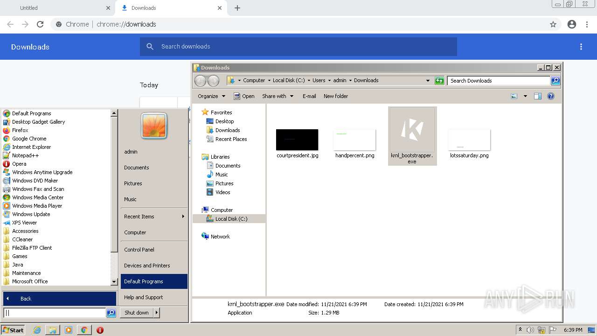Open Devices and Printers
The width and height of the screenshot is (597, 336).
coord(147,266)
